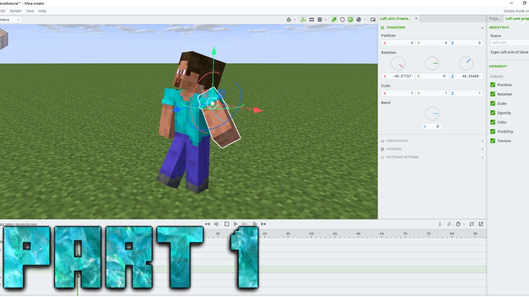Viewport: 529px width, 297px height.
Task: Uncheck Inherit Scale checkbox
Action: 493,104
